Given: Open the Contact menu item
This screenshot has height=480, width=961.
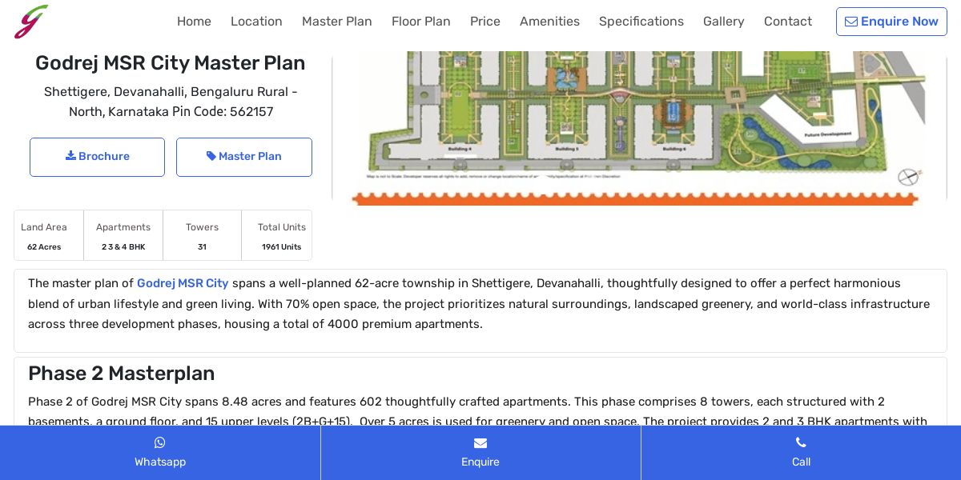Looking at the screenshot, I should tap(788, 22).
